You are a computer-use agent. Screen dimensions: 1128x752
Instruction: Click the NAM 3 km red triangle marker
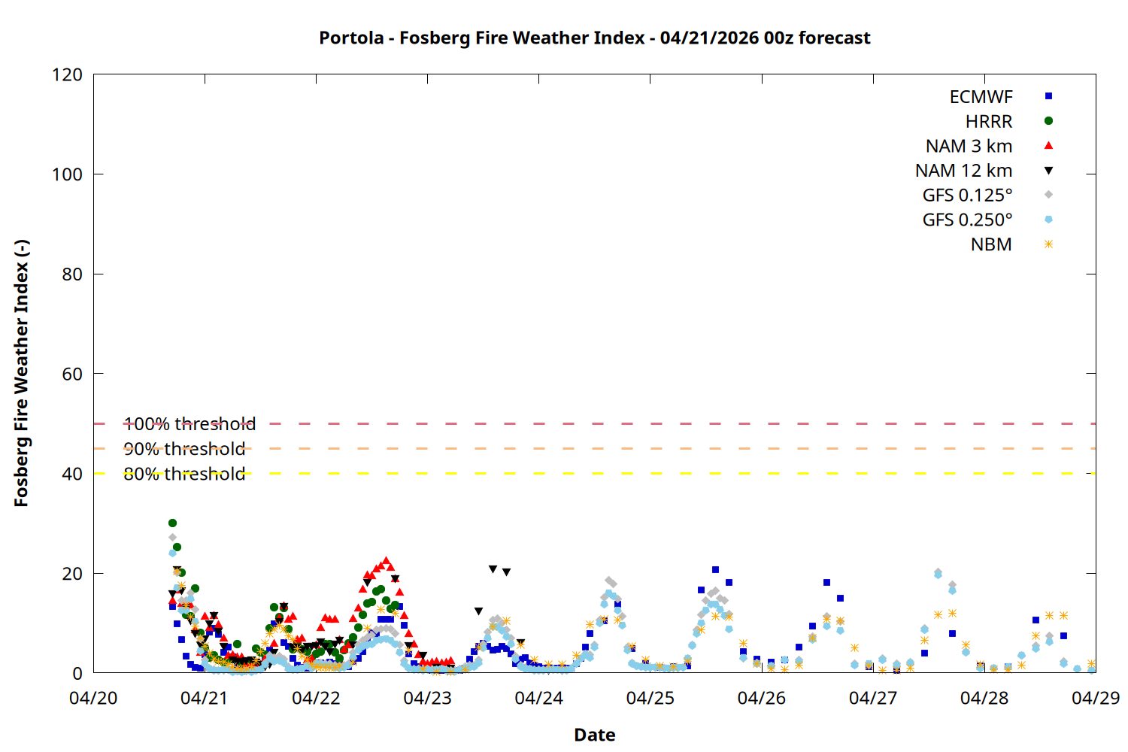(x=1048, y=146)
